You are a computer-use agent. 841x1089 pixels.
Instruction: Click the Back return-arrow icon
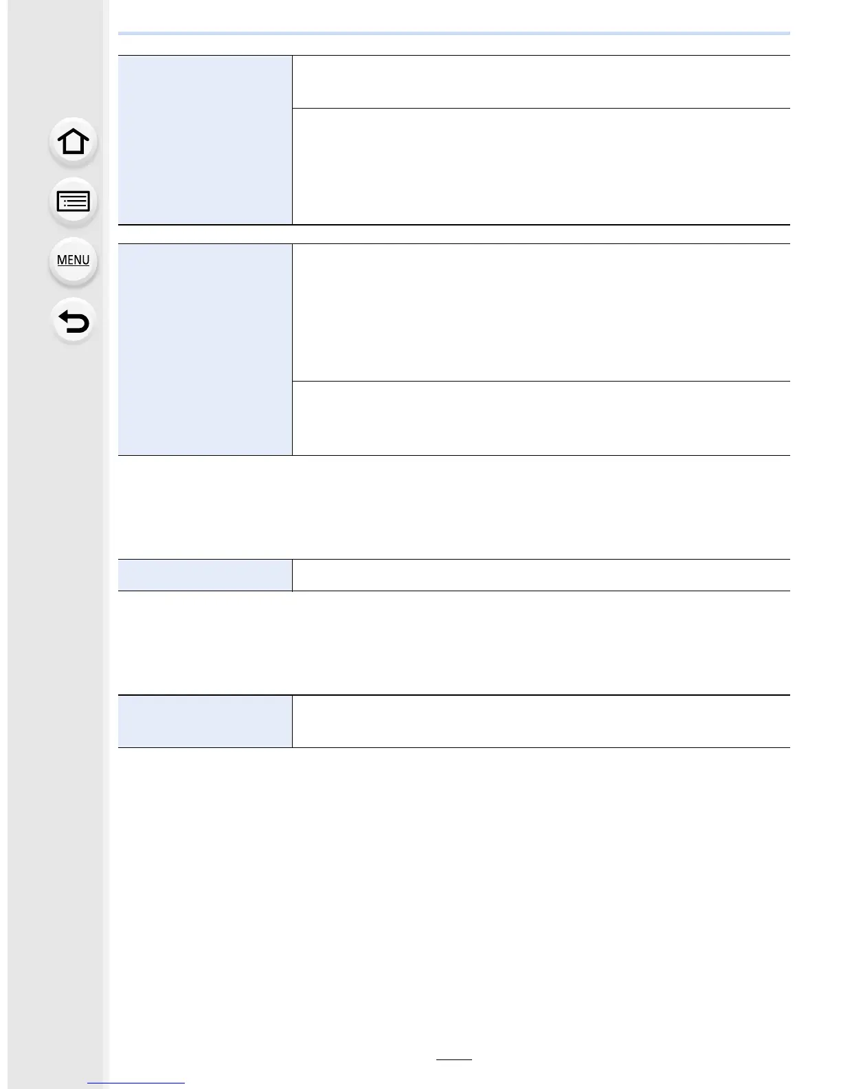pyautogui.click(x=74, y=322)
